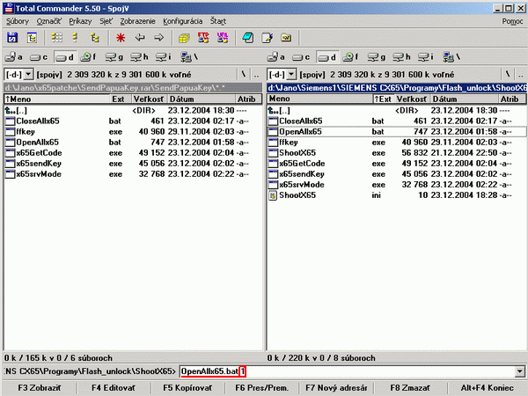The image size is (528, 396).
Task: Go to parent directory in right panel
Action: [520, 74]
